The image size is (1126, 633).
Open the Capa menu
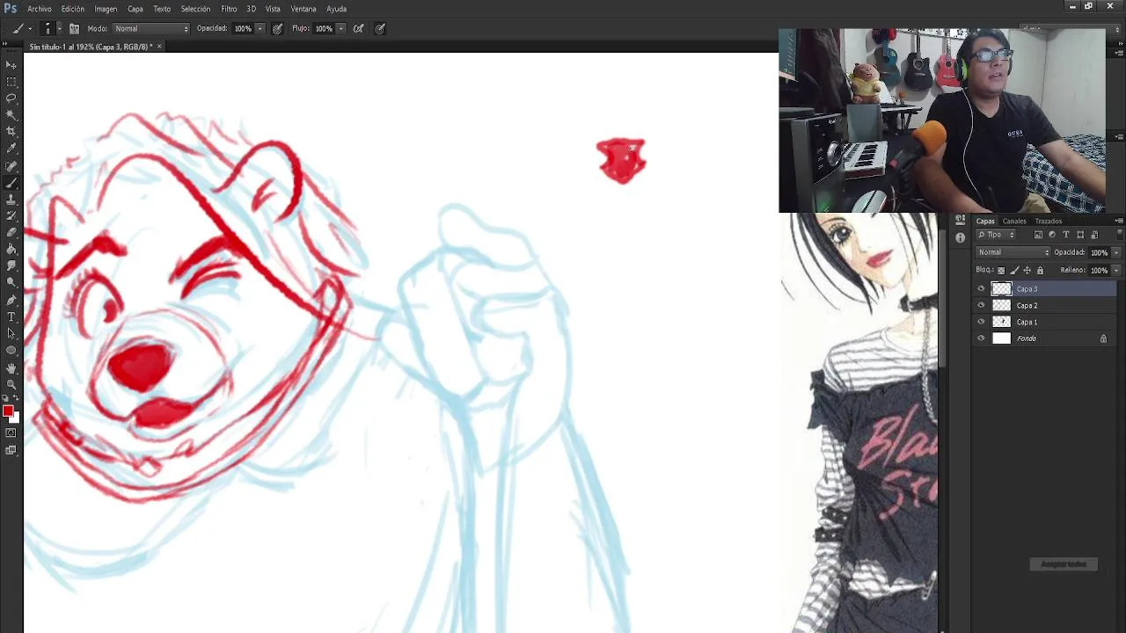pyautogui.click(x=135, y=9)
